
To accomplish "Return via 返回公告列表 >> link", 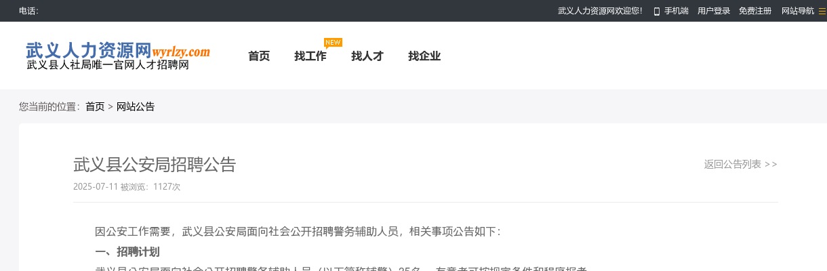I will 740,164.
